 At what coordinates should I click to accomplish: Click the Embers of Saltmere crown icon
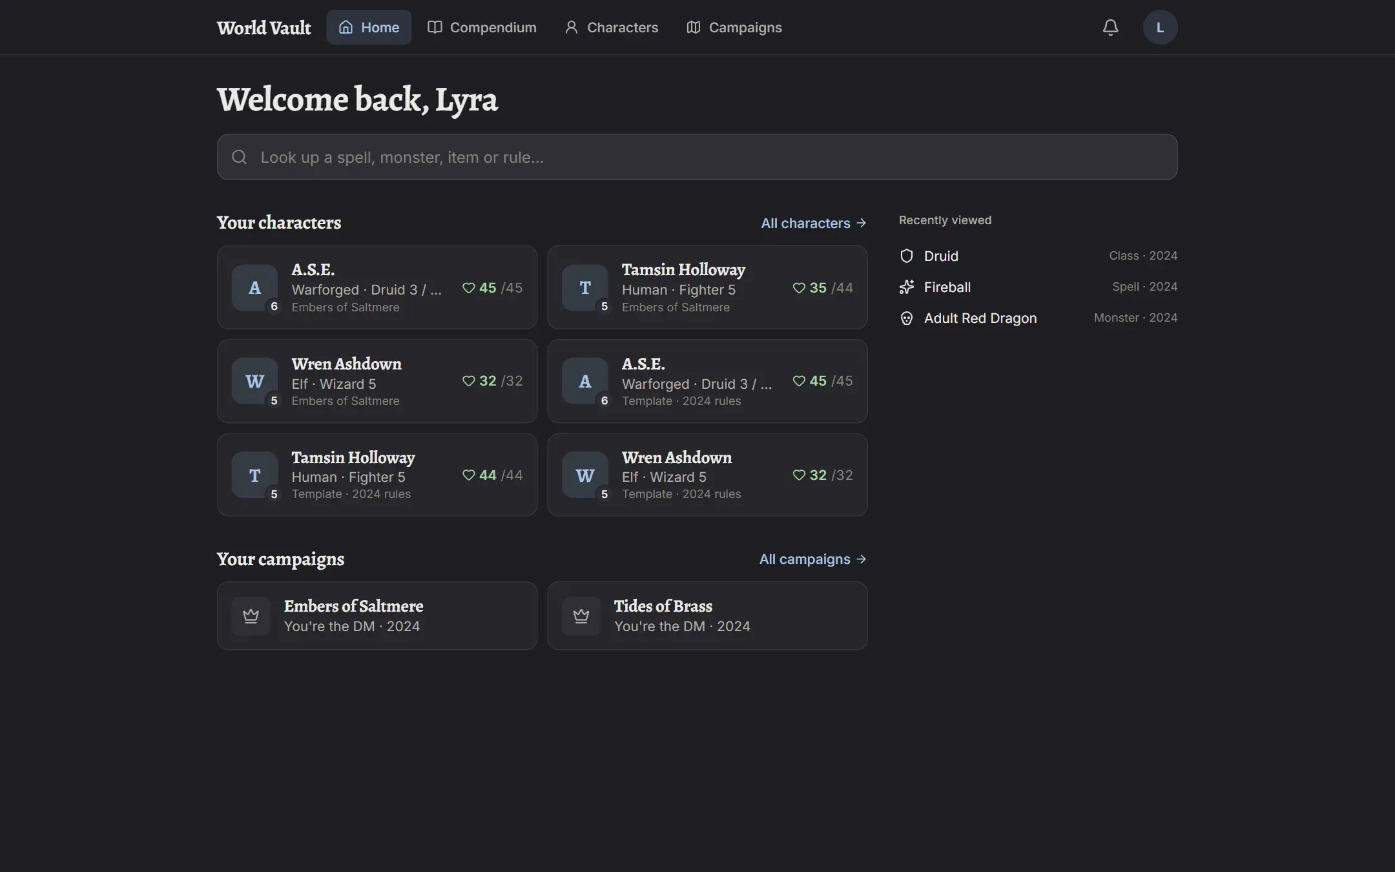[251, 616]
